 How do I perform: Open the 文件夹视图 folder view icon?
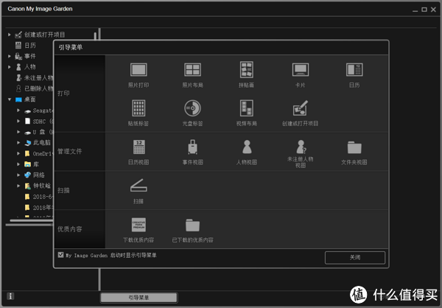pyautogui.click(x=354, y=147)
